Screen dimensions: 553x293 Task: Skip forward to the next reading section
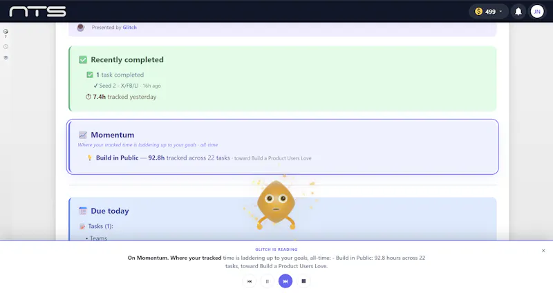pyautogui.click(x=285, y=281)
